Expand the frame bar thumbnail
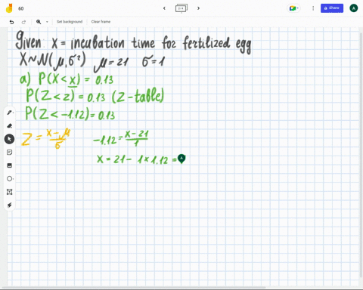The height and width of the screenshot is (290, 363). 181,8
